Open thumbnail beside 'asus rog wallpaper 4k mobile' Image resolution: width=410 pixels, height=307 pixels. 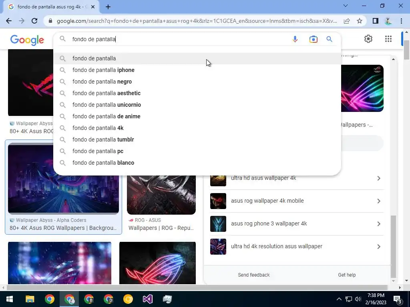pyautogui.click(x=218, y=201)
